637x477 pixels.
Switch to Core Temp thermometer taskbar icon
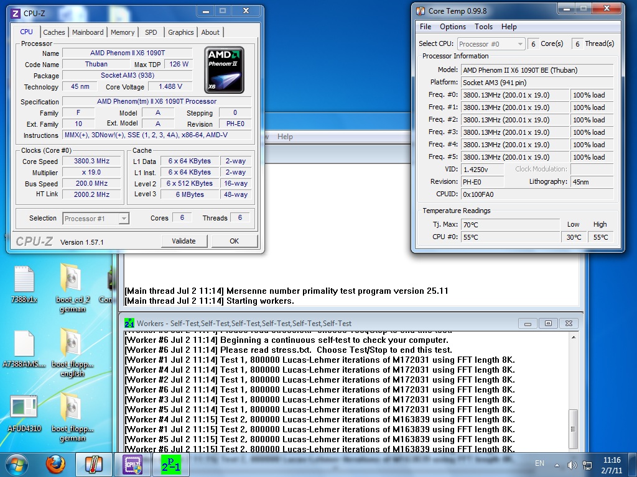[x=94, y=465]
